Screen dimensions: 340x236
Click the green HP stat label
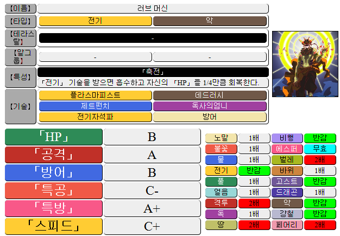(53, 137)
